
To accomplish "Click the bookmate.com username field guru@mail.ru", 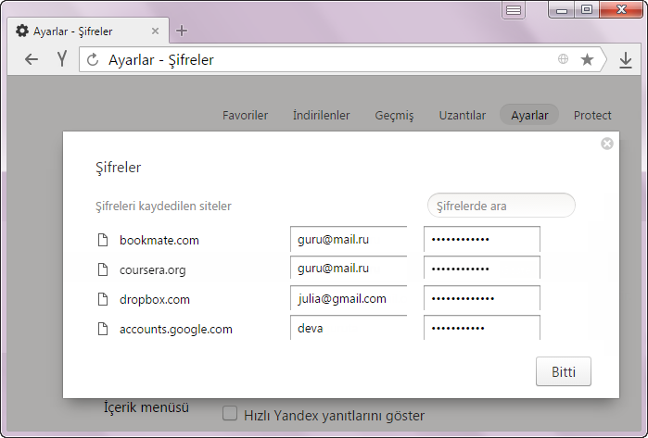I will tap(349, 239).
